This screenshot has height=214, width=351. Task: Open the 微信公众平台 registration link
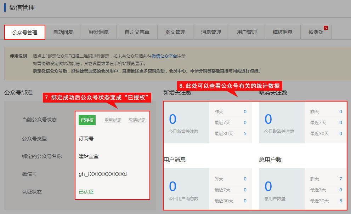(164, 56)
